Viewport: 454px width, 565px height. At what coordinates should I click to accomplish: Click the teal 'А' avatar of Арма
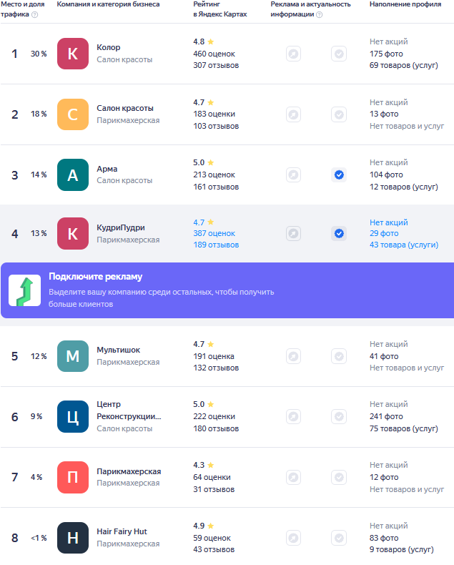pos(72,175)
